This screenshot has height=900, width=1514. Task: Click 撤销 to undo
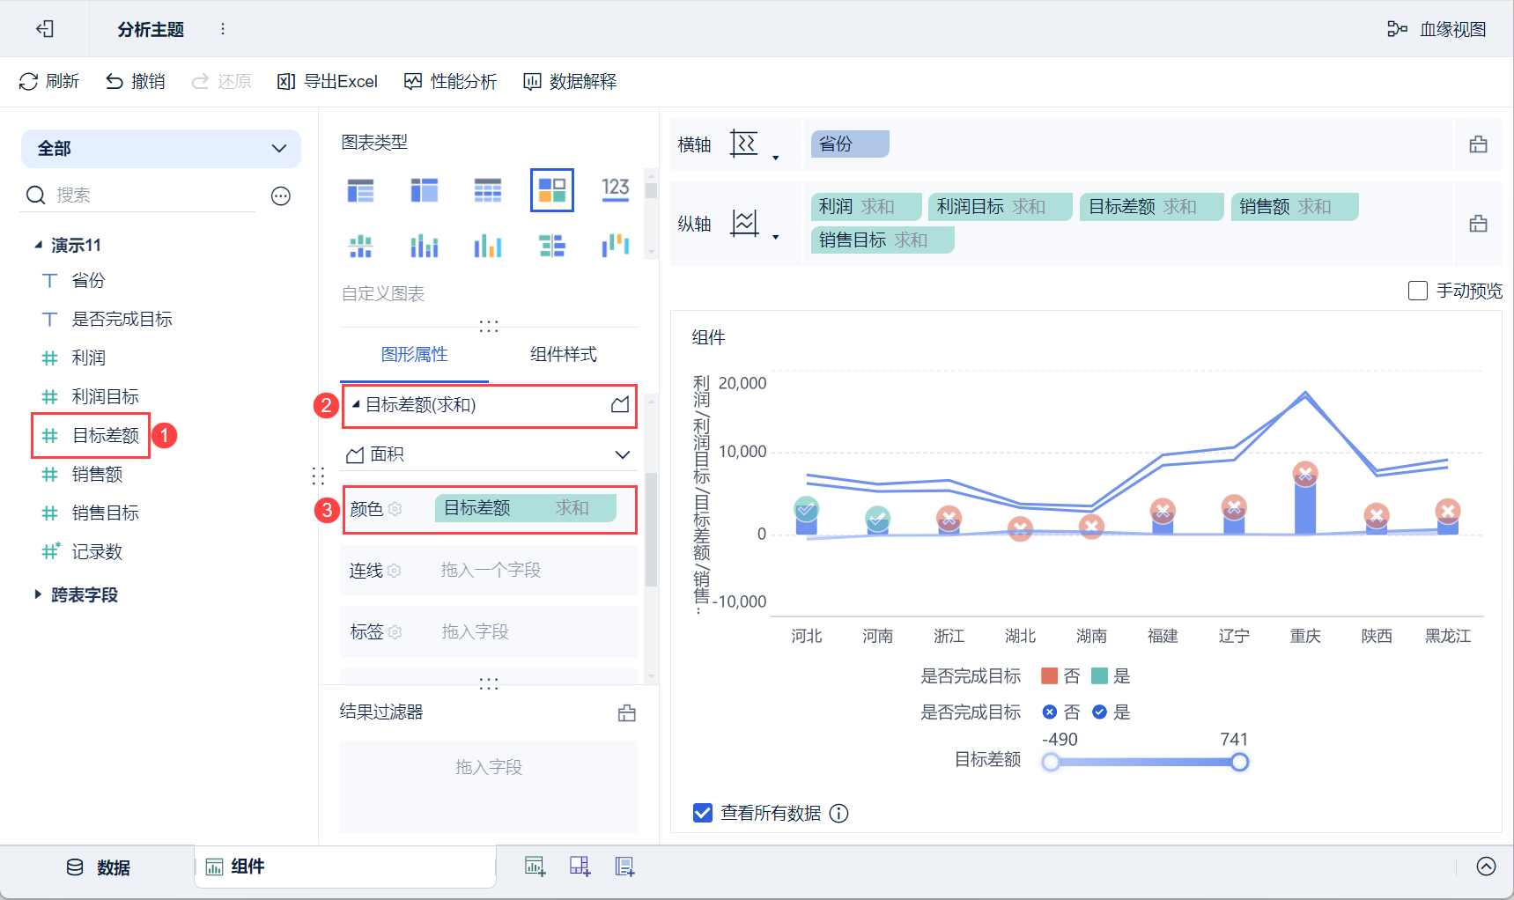point(136,82)
